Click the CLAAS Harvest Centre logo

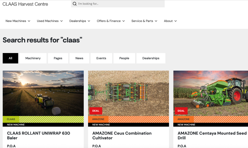(25, 4)
